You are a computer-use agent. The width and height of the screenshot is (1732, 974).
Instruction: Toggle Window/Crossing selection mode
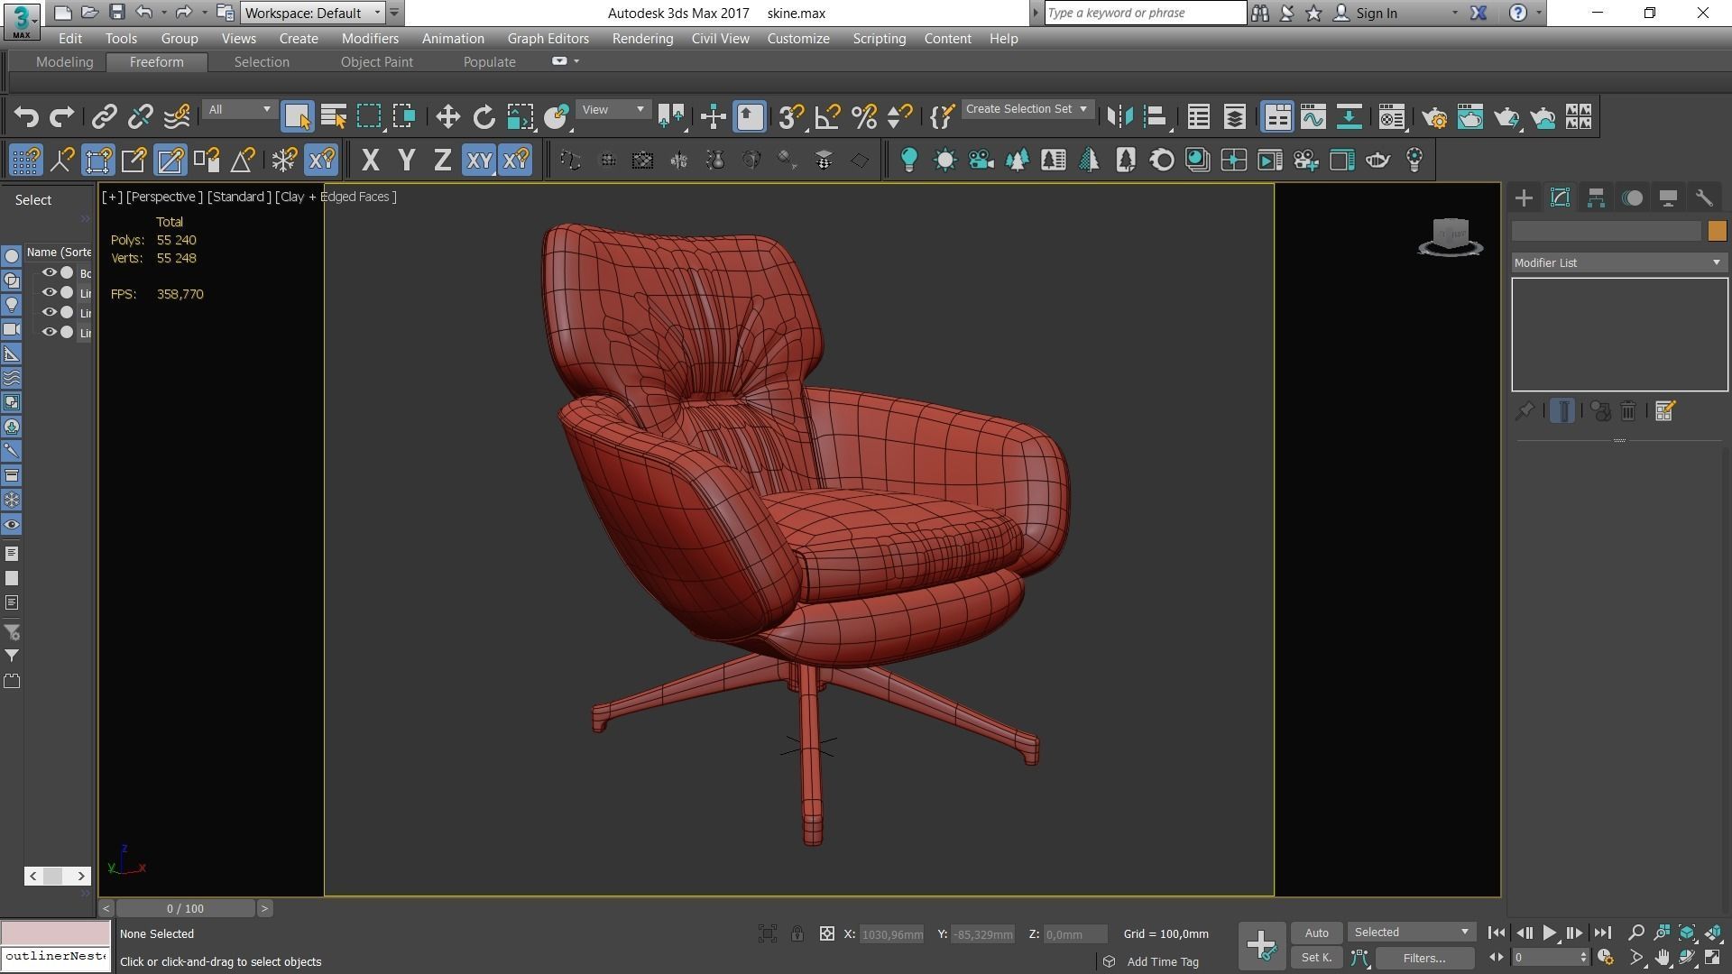point(404,116)
